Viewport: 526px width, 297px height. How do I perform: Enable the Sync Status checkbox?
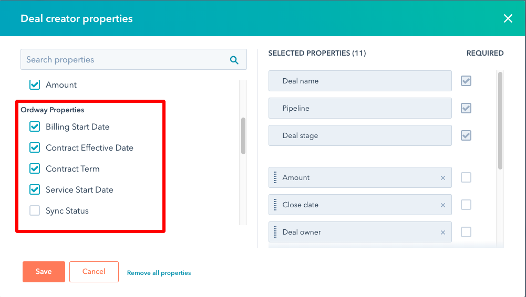(x=35, y=210)
